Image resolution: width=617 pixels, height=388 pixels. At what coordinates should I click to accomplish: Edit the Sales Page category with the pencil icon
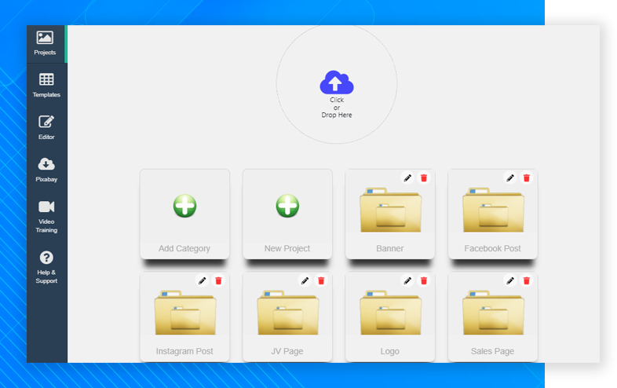[x=510, y=281]
